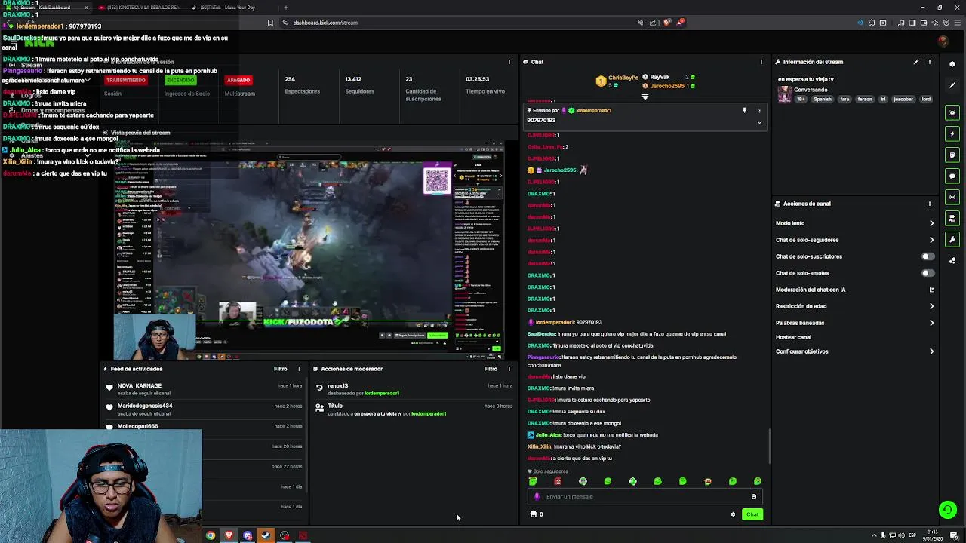The width and height of the screenshot is (966, 543).
Task: Open chat settings gear icon
Action: click(733, 514)
